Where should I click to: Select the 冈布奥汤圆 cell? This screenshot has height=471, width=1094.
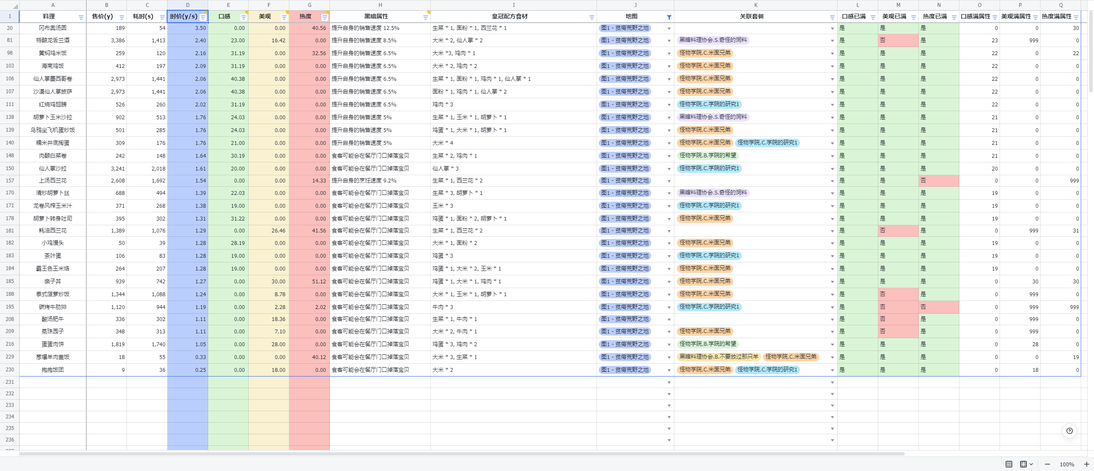pyautogui.click(x=53, y=28)
